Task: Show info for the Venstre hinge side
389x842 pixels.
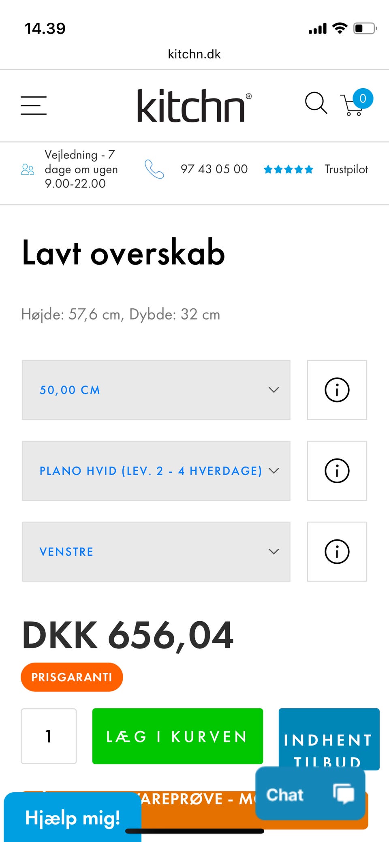Action: 337,552
